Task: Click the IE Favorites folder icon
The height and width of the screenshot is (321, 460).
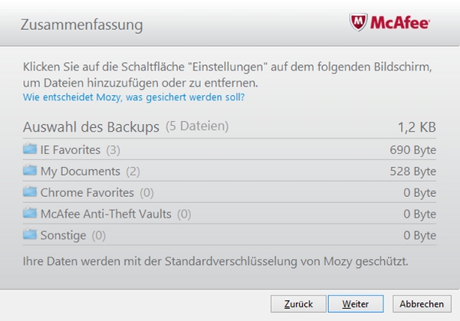Action: click(x=30, y=149)
